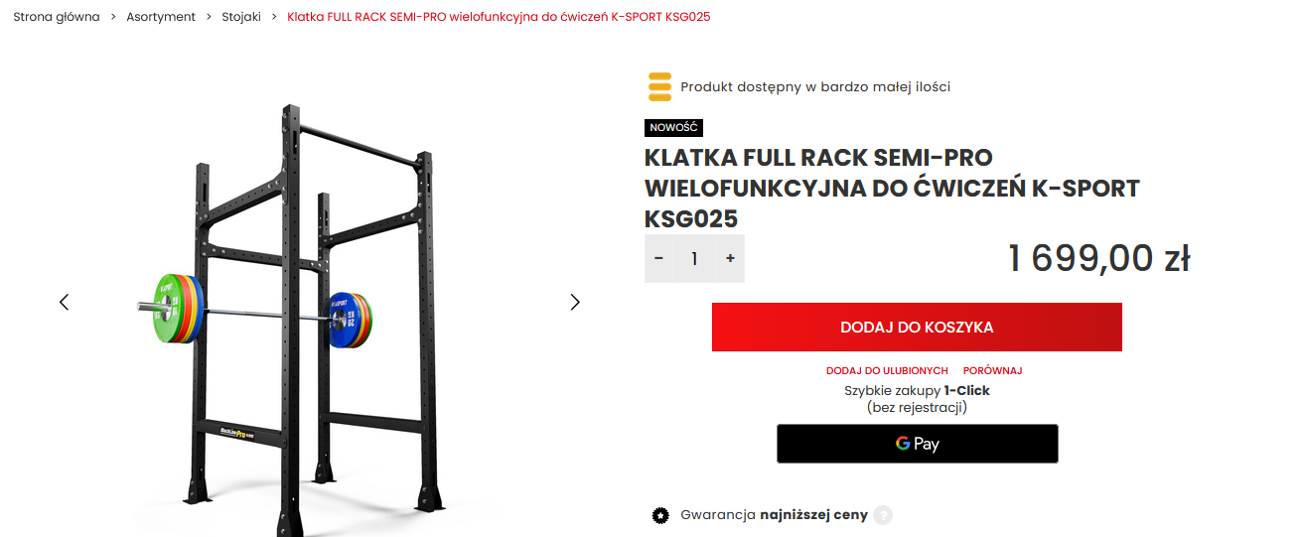Screen dimensions: 1303x537
Task: Increase quantity with the plus button
Action: click(x=730, y=258)
